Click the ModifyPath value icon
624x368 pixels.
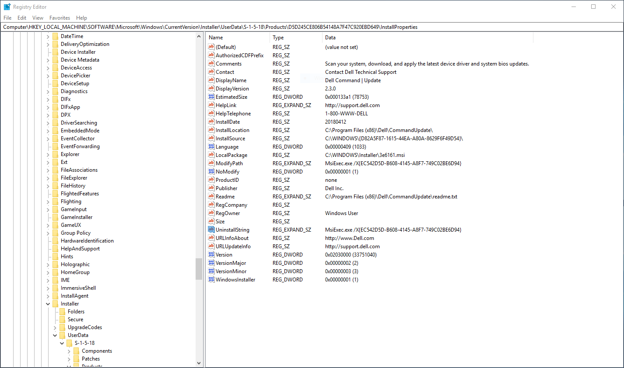(211, 163)
